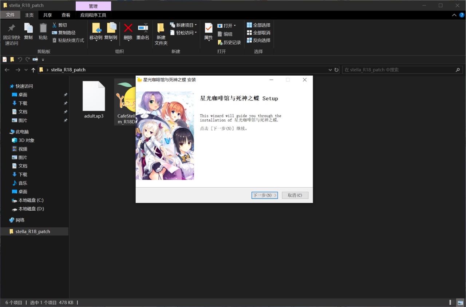466x307 pixels.
Task: Switch to the 应用程序工具 tab
Action: pyautogui.click(x=93, y=15)
